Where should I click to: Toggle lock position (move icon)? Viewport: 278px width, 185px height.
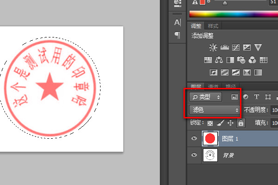[x=230, y=123]
